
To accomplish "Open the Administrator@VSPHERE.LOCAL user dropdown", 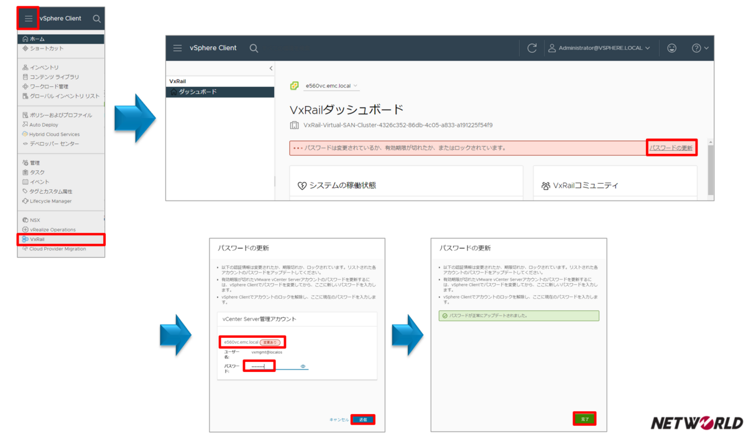I will (x=599, y=48).
